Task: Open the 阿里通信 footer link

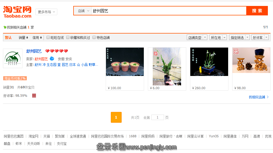Action: pos(230,136)
